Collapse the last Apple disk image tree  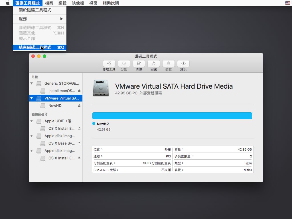32,151
